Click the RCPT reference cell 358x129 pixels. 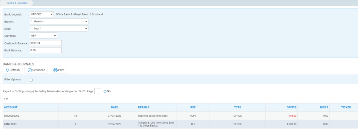click(x=193, y=116)
